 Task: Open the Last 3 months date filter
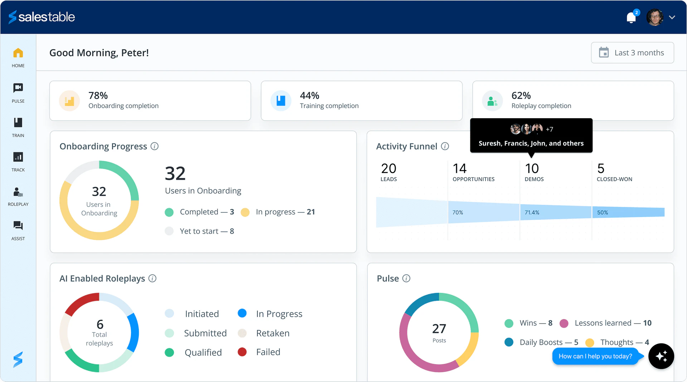click(x=633, y=53)
